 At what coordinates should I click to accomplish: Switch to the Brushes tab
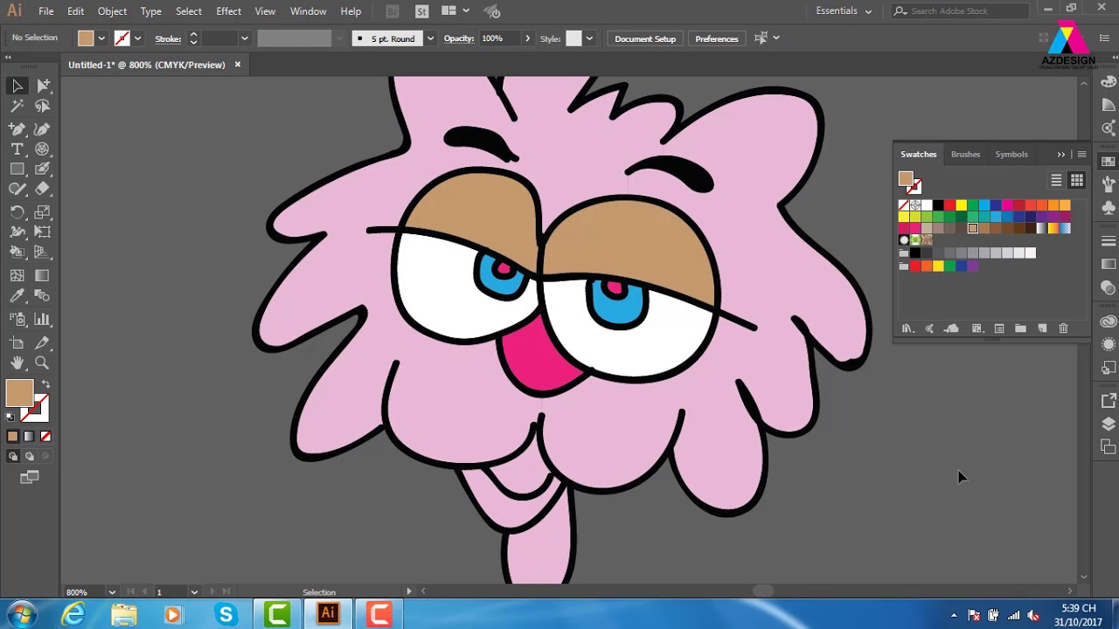(965, 154)
